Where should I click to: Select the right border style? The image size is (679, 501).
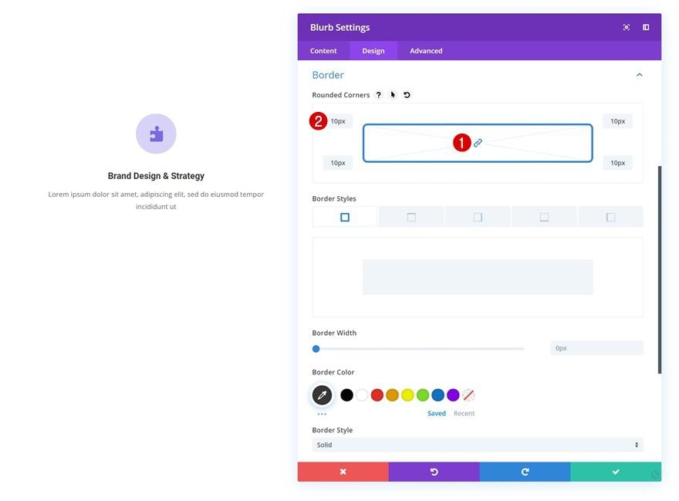[478, 217]
